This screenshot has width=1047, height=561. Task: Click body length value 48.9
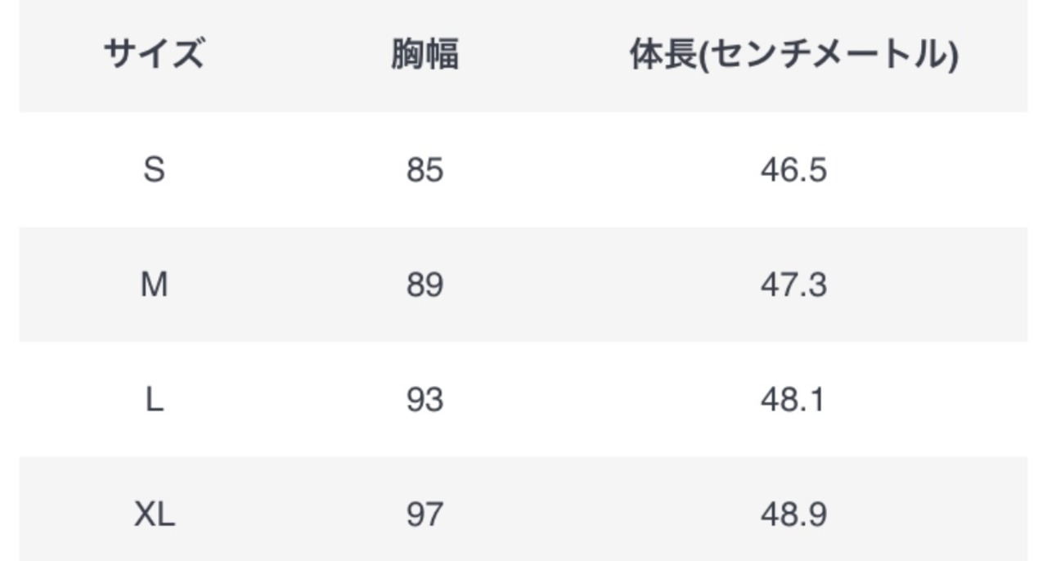click(x=793, y=514)
